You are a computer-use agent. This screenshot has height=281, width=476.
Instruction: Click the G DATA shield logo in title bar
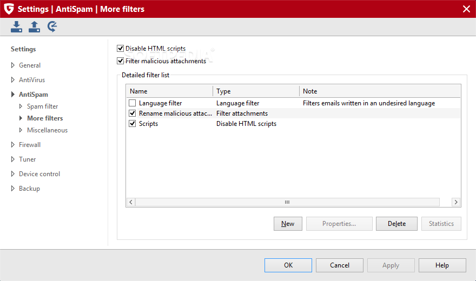pyautogui.click(x=9, y=9)
